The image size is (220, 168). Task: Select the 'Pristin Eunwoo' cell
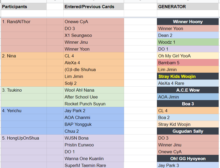tap(94, 145)
